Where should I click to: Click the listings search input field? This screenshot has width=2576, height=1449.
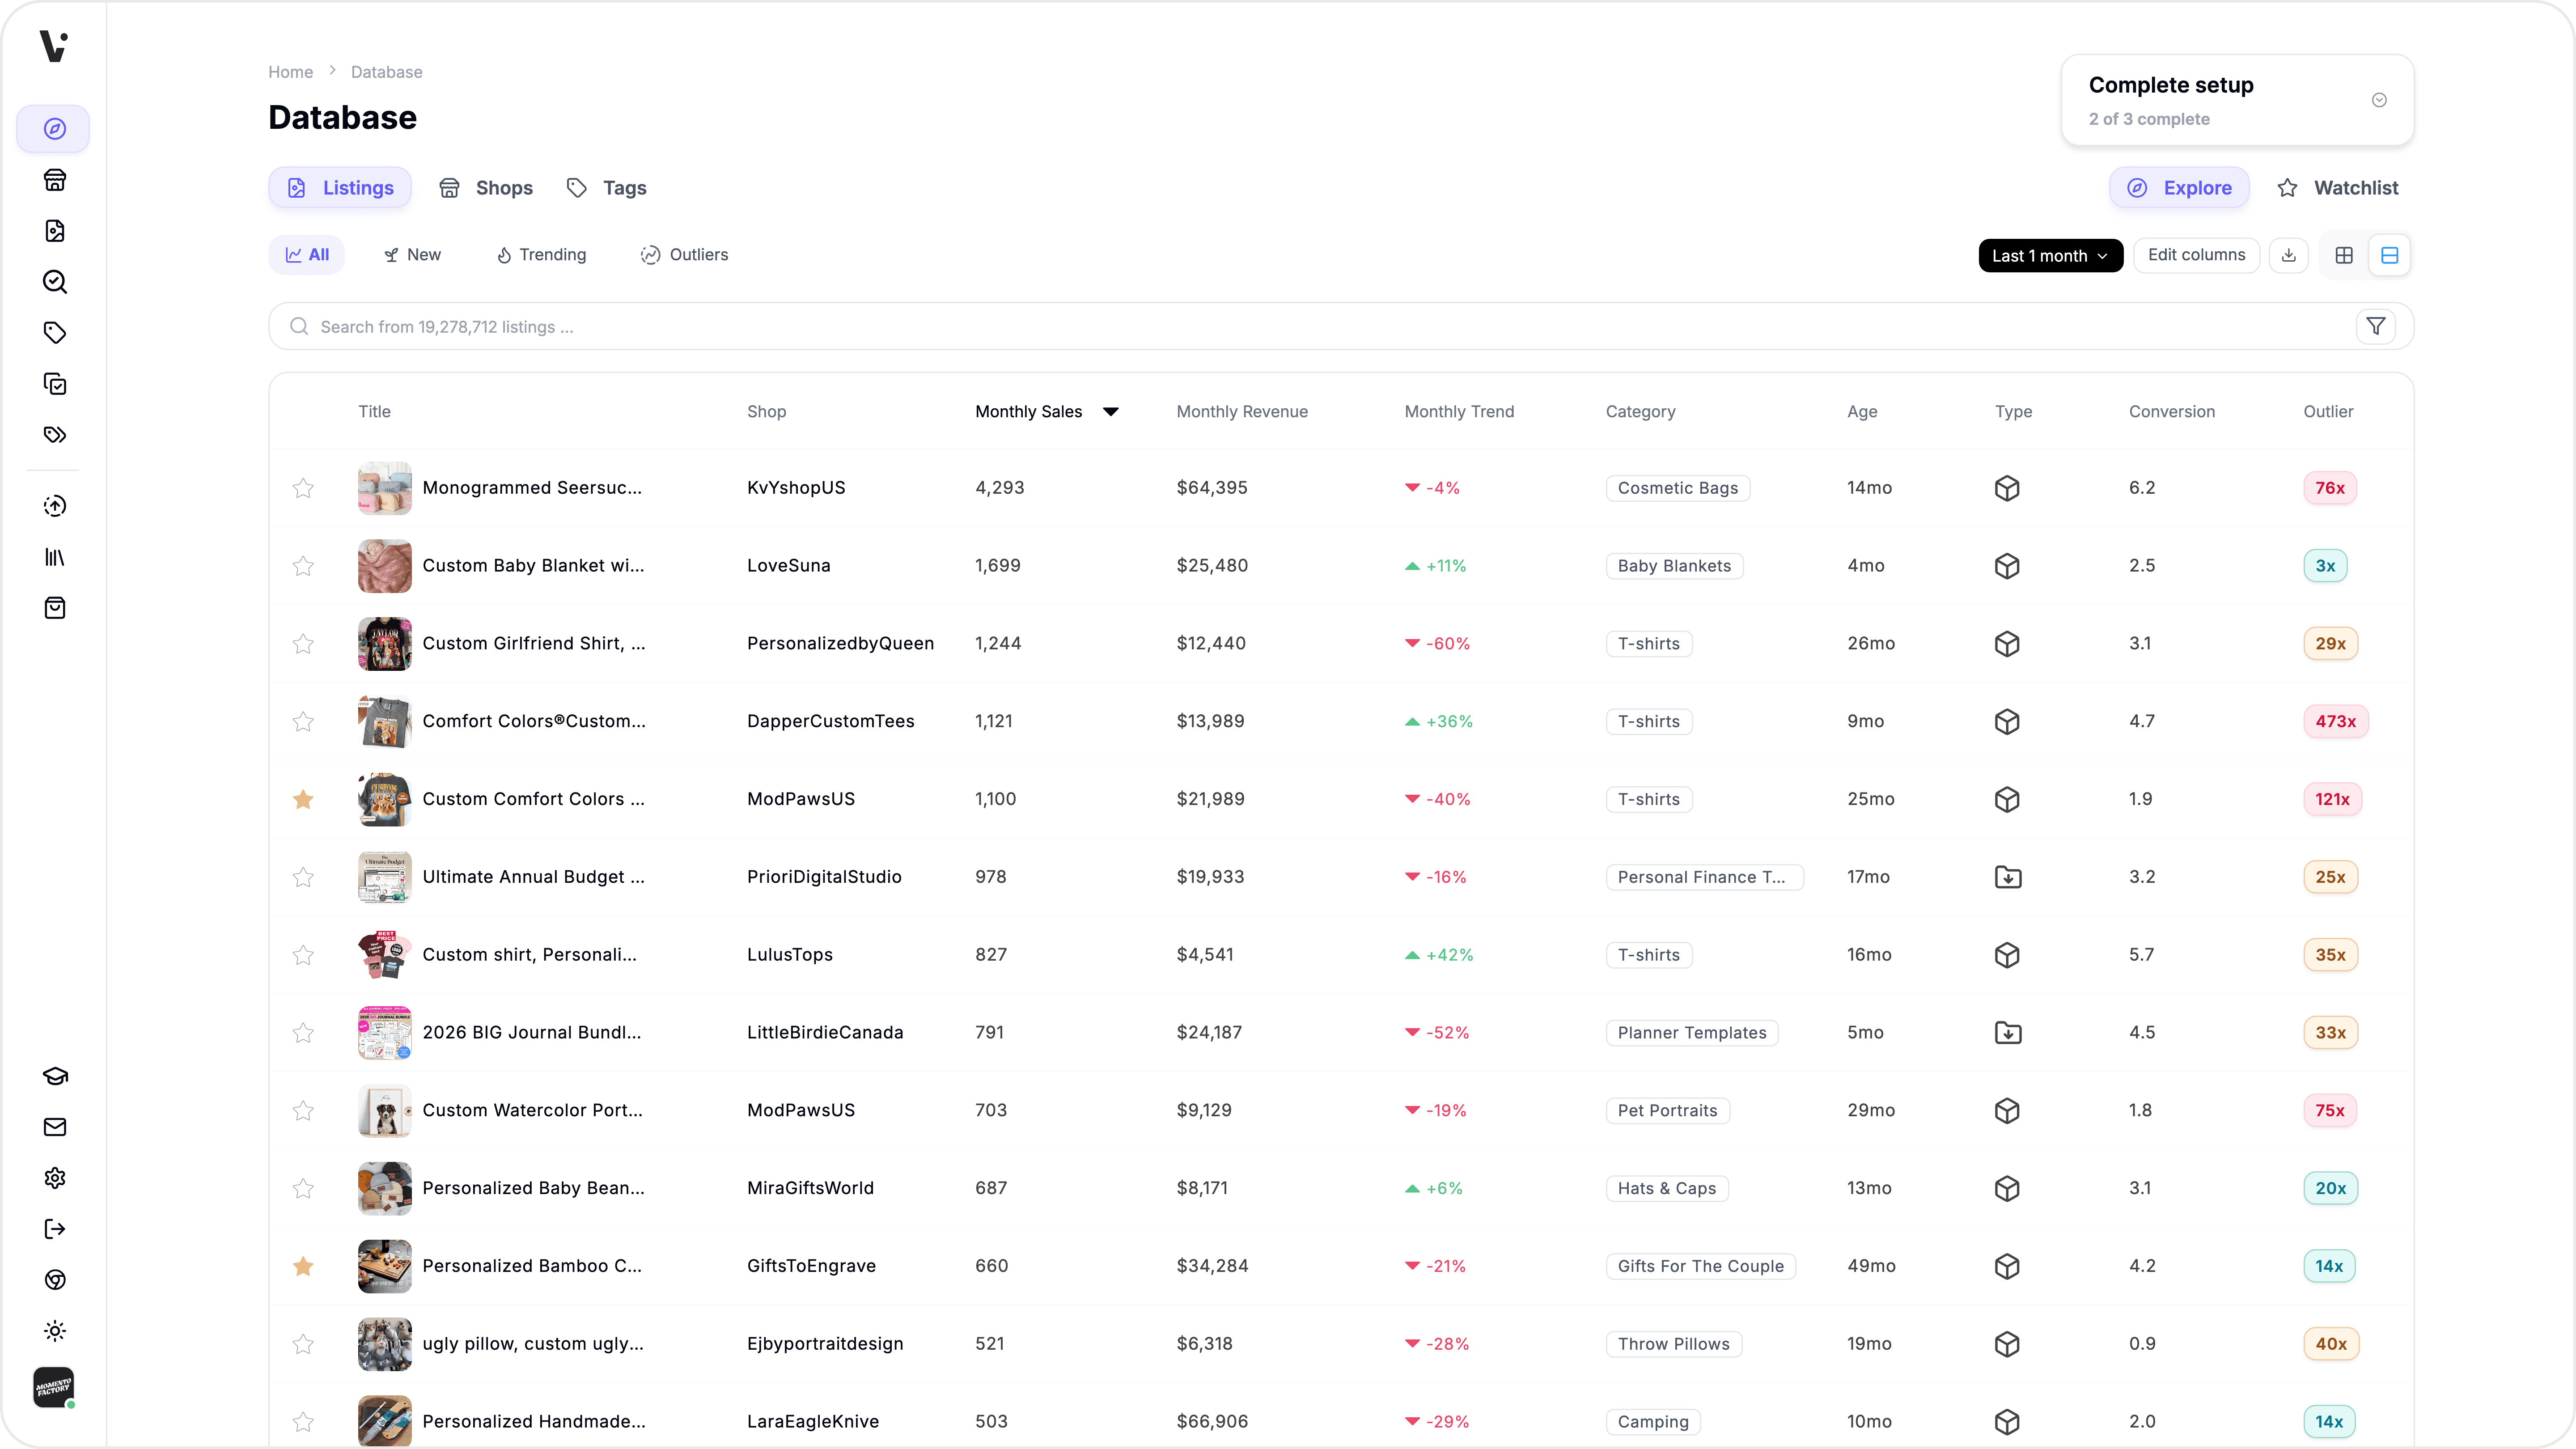(x=1300, y=327)
